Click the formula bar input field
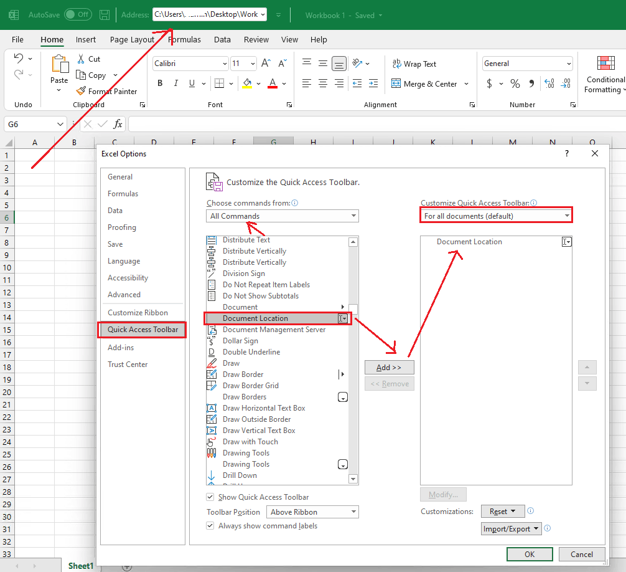Viewport: 626px width, 572px height. click(377, 124)
